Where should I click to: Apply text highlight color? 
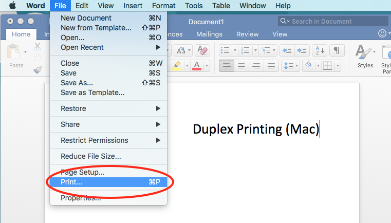point(177,66)
